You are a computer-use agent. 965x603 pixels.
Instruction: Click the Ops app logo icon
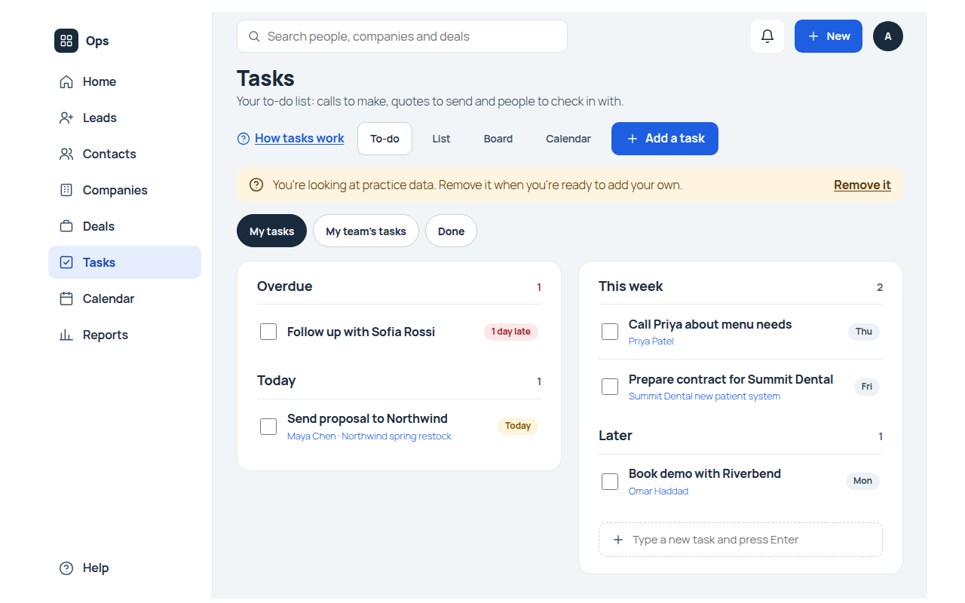[x=66, y=41]
